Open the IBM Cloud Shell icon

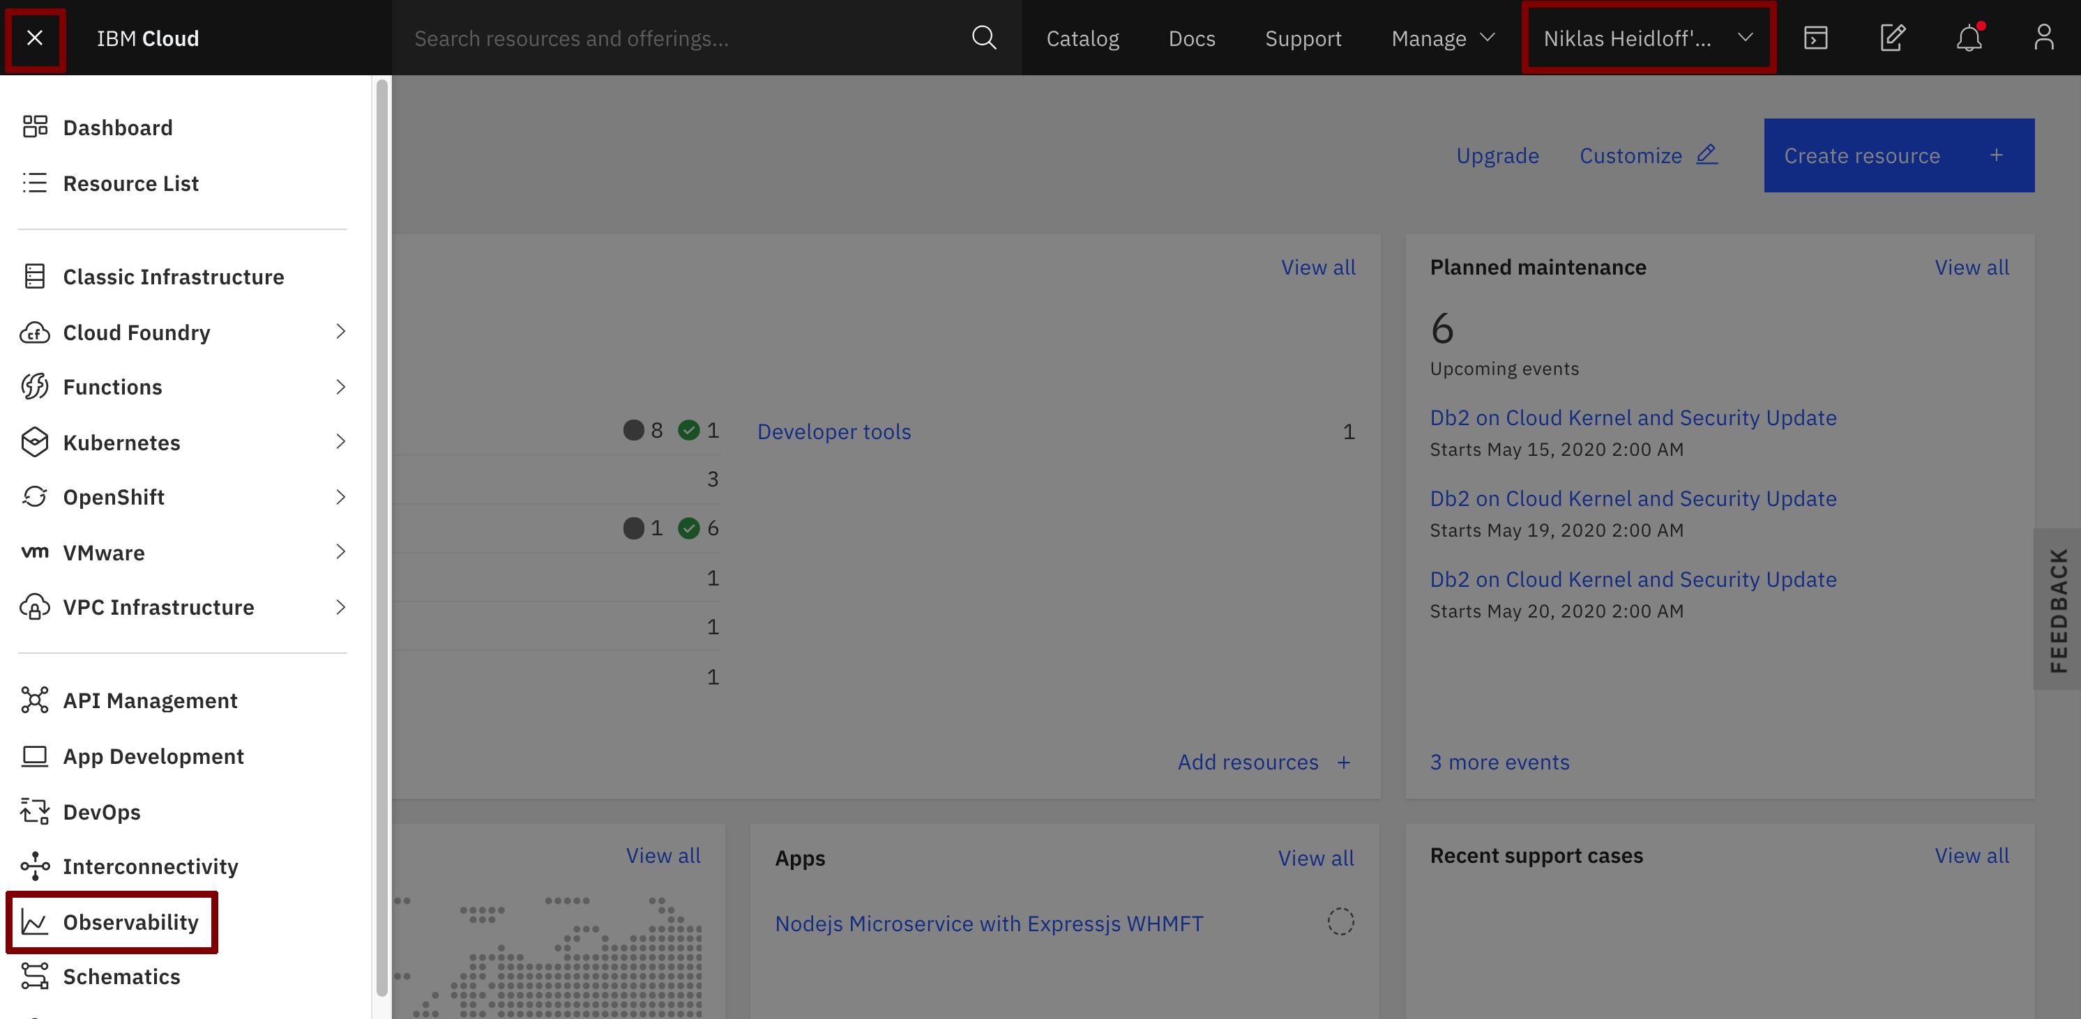coord(1815,38)
